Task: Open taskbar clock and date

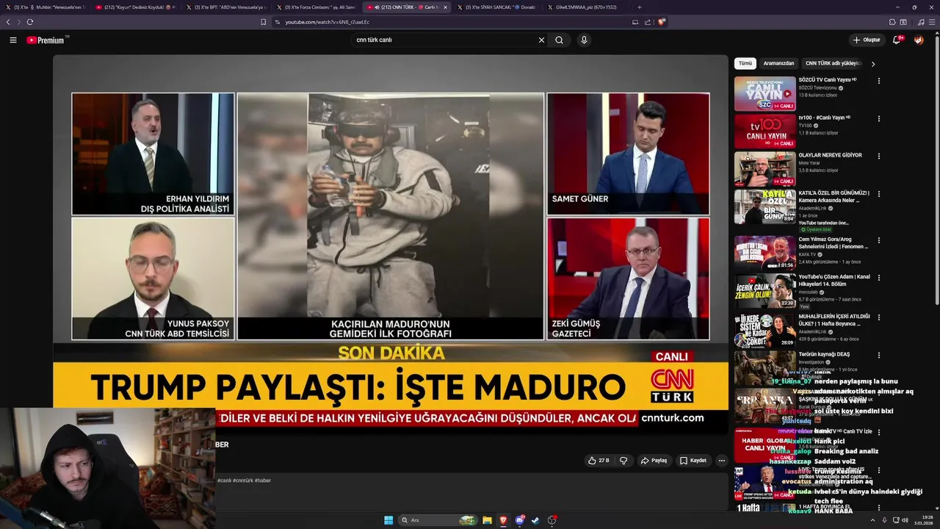Action: pyautogui.click(x=922, y=520)
